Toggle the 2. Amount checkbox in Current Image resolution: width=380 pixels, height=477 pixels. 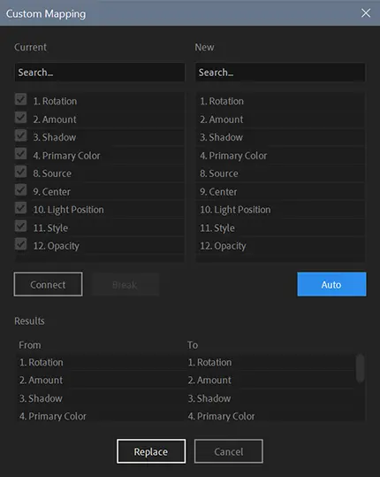20,118
